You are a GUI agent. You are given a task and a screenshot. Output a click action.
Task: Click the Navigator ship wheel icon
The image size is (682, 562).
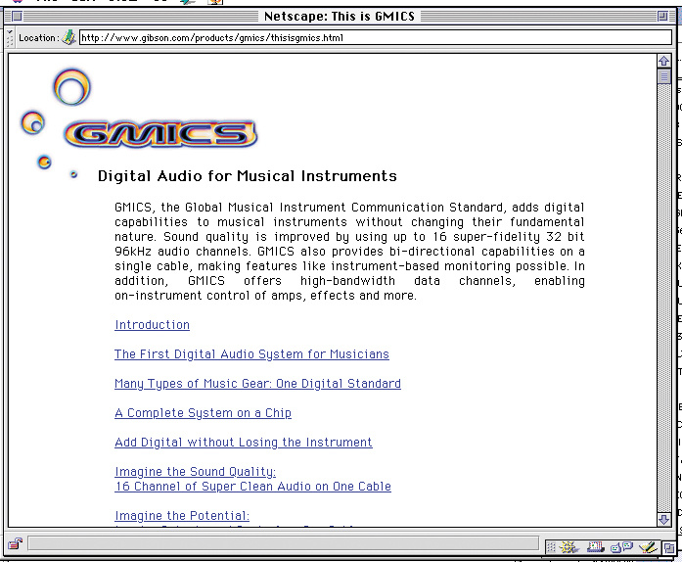568,546
